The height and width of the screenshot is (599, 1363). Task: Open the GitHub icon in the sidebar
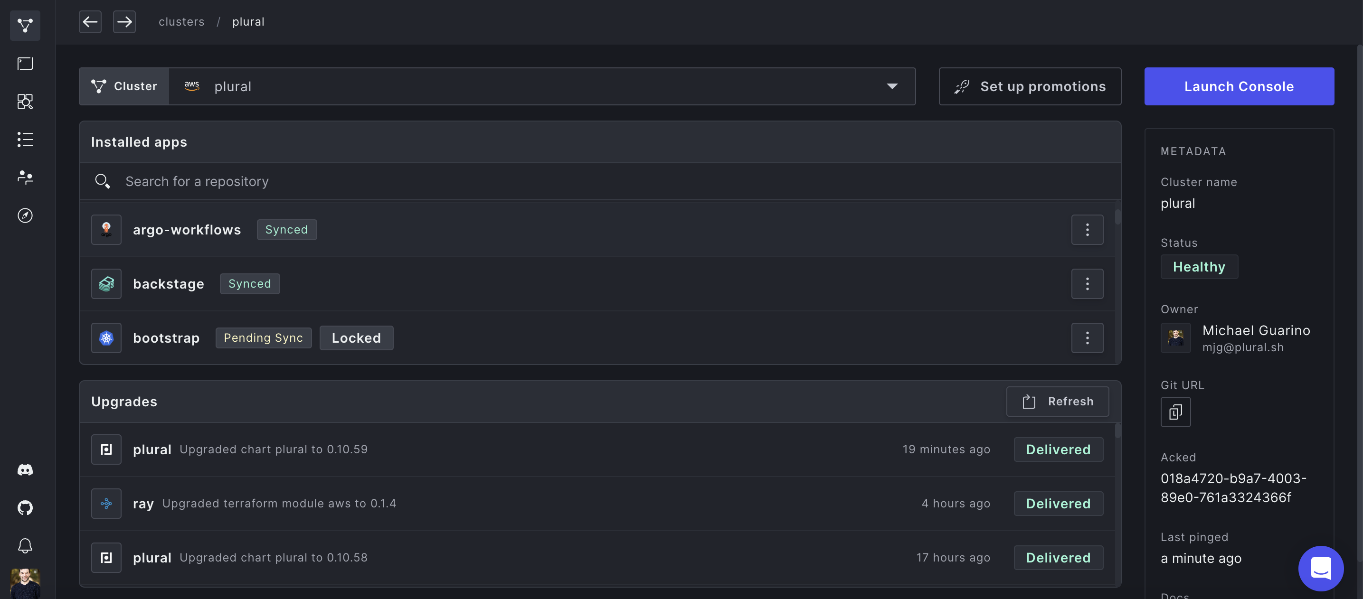pyautogui.click(x=25, y=508)
